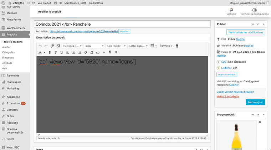Expand the Formats dropdown menu
The height and width of the screenshot is (150, 271).
[166, 46]
